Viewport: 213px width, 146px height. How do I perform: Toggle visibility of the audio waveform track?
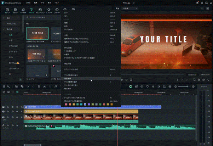[x=17, y=126]
